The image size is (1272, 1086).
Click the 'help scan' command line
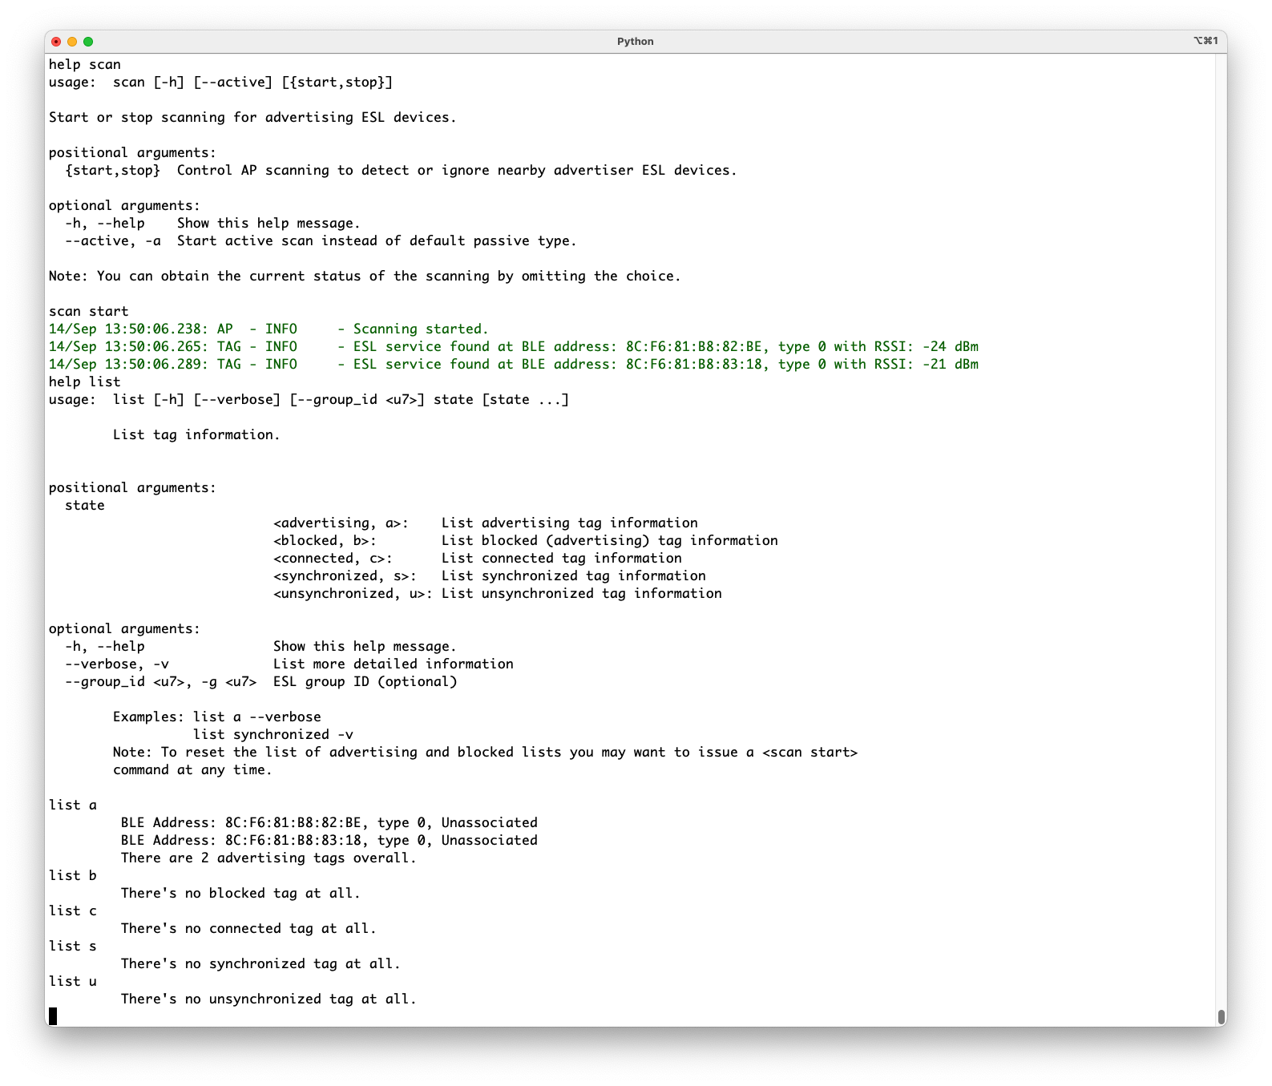click(85, 64)
